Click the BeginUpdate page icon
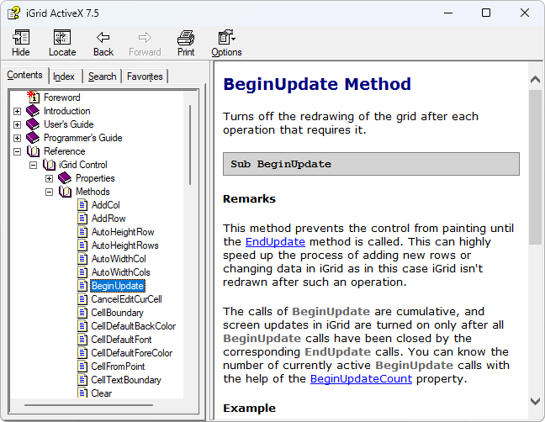 coord(82,286)
